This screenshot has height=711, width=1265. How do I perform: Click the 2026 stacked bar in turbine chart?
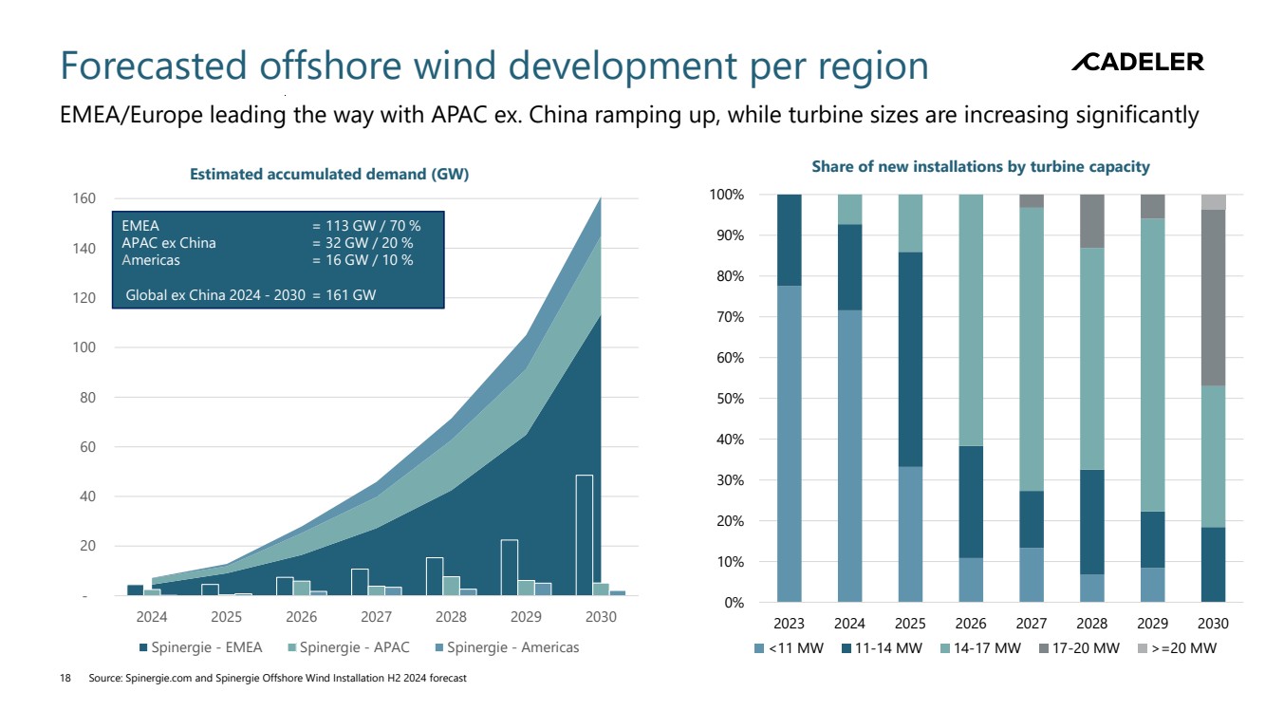[x=971, y=398]
